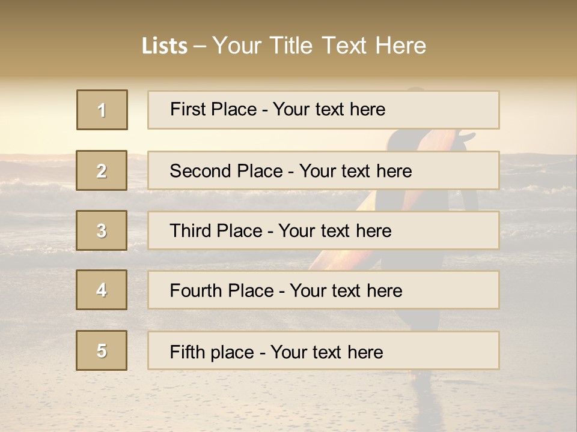Screen dimensions: 577x432
Task: Click 'Your text here' in Second Place row
Action: click(355, 171)
